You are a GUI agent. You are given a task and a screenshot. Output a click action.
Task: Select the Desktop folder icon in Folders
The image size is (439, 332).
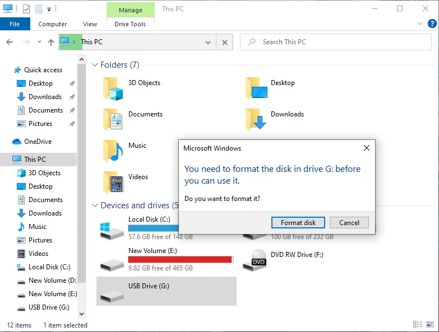click(x=256, y=88)
